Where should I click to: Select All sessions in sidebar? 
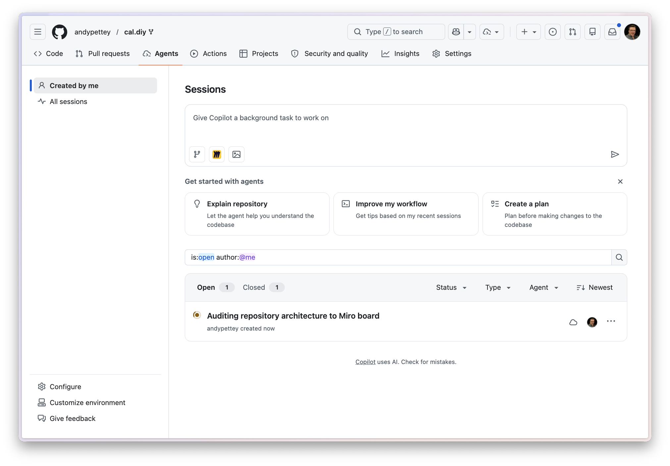point(95,101)
